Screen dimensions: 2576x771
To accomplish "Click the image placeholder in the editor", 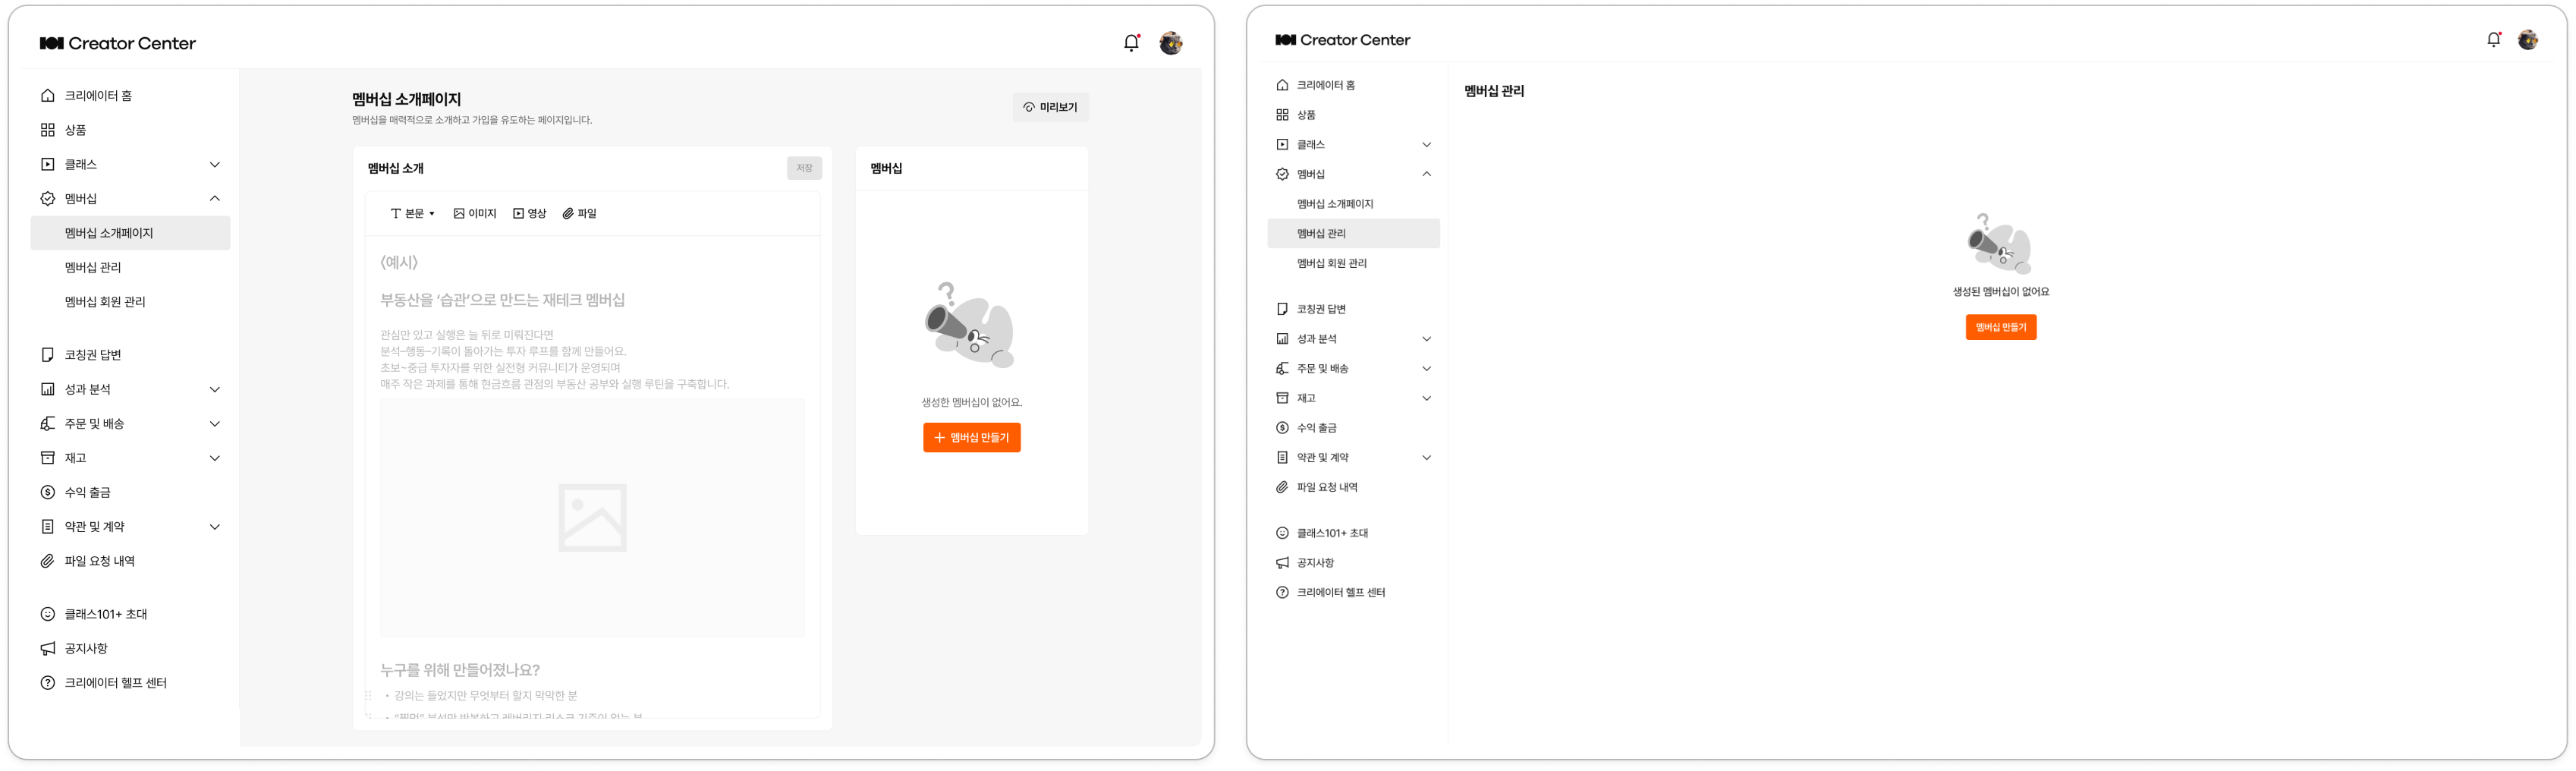I will [x=592, y=517].
